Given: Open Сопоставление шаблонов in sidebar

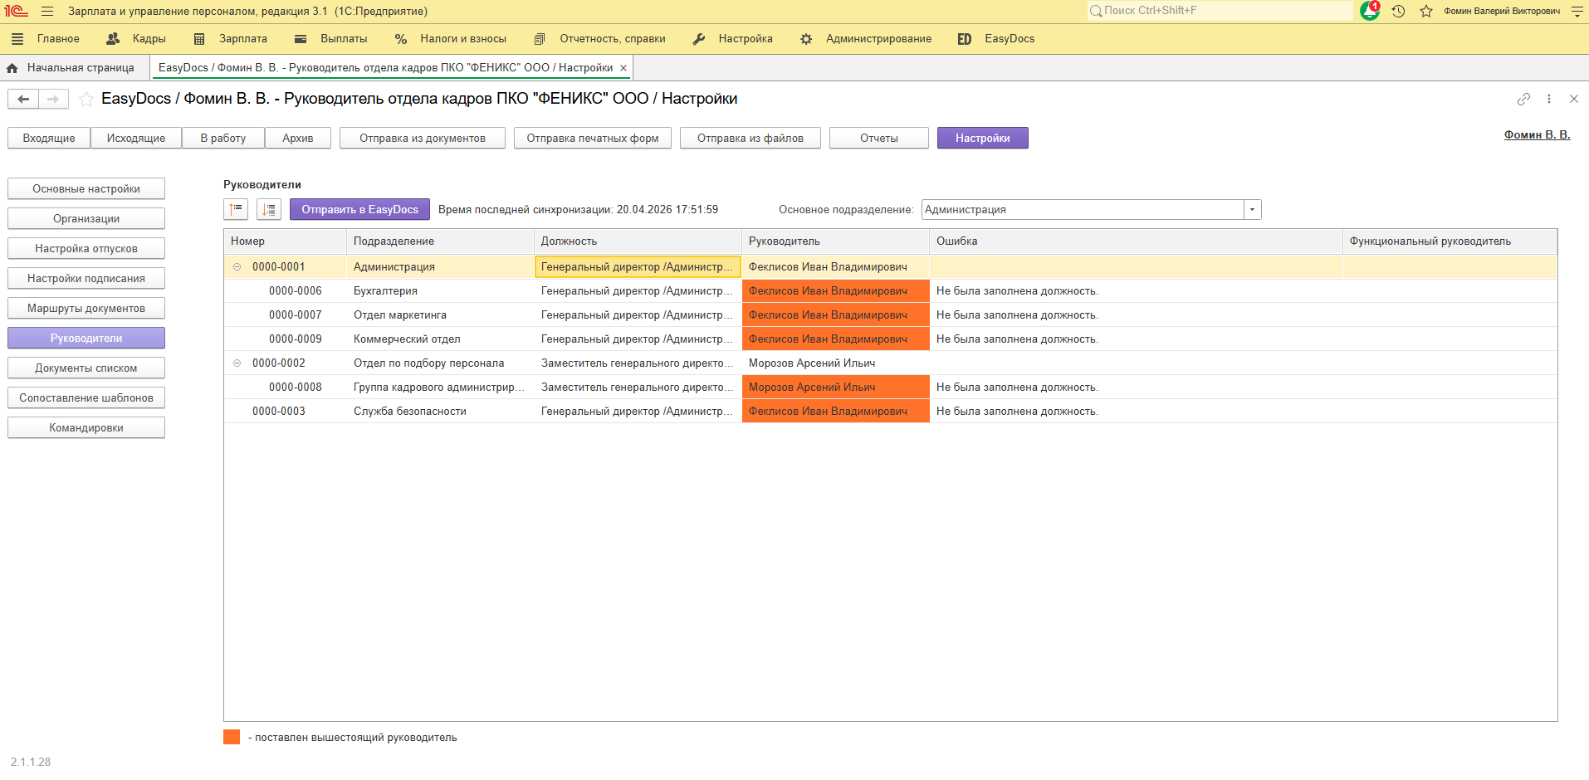Looking at the screenshot, I should (x=86, y=398).
